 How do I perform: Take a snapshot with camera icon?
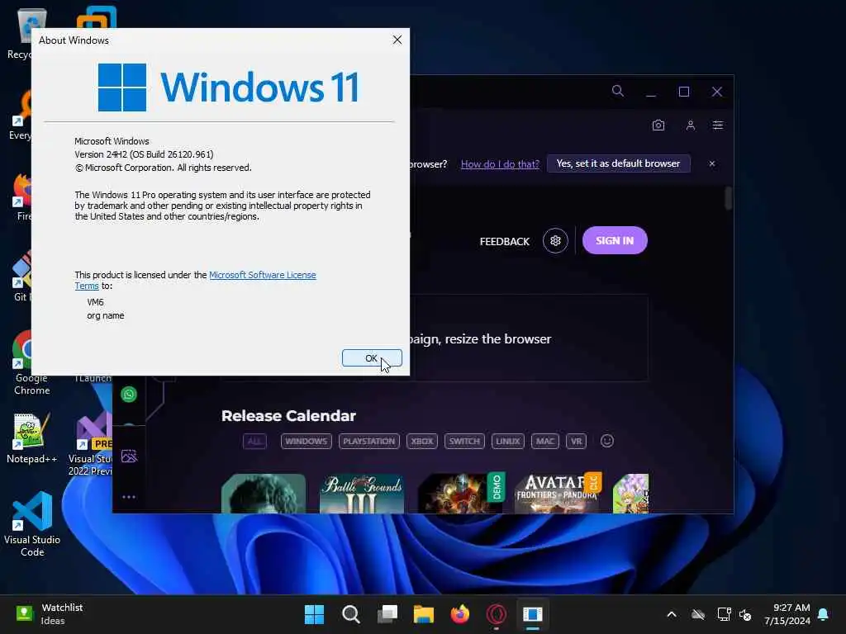pos(658,125)
